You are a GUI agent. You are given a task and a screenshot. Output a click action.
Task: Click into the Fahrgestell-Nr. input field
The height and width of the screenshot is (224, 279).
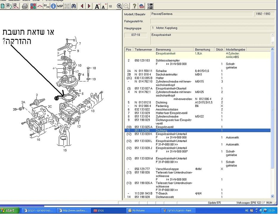pos(212,21)
